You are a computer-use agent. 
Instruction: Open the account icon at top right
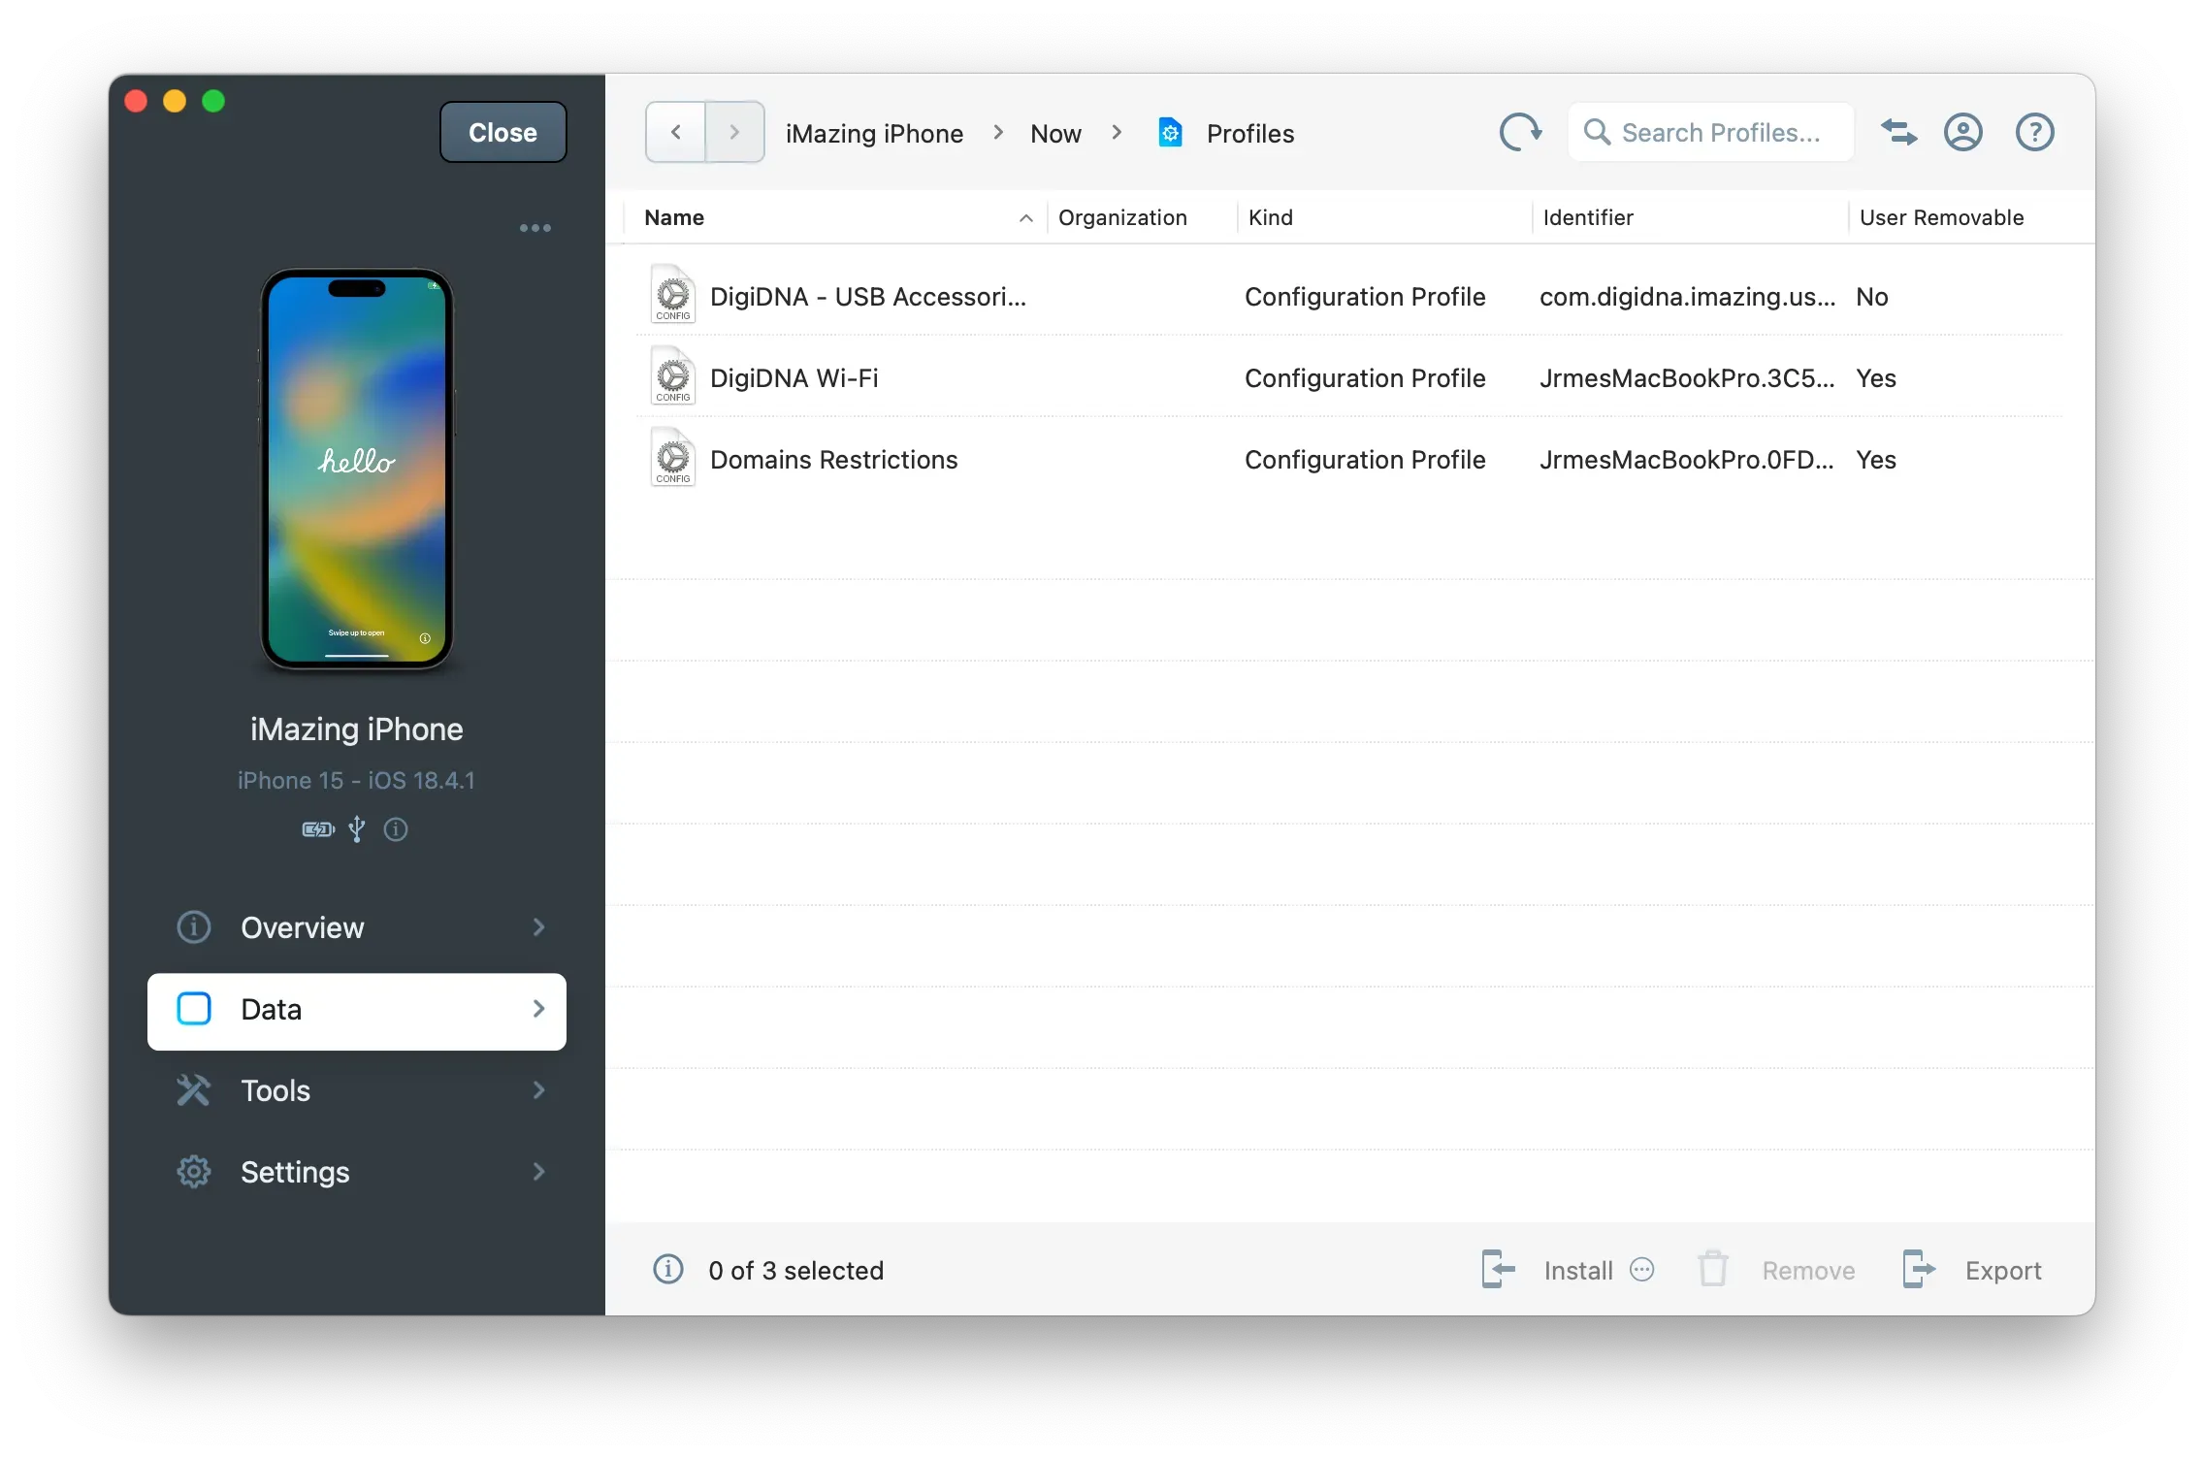[1962, 132]
